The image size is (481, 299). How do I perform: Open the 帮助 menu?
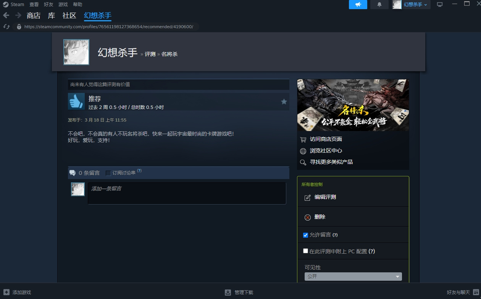point(77,5)
